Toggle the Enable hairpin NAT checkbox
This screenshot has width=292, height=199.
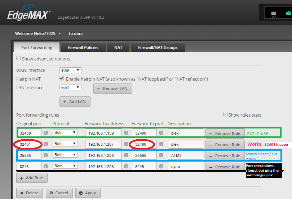coord(62,78)
